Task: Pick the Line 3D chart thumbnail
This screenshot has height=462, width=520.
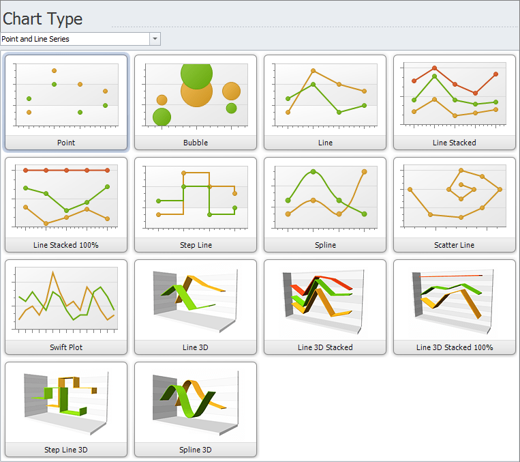Action: [x=196, y=300]
